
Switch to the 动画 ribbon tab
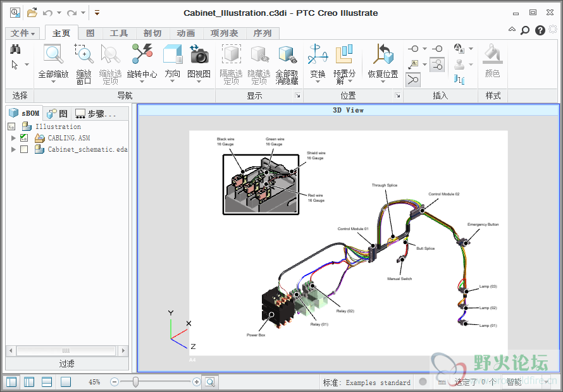point(185,34)
